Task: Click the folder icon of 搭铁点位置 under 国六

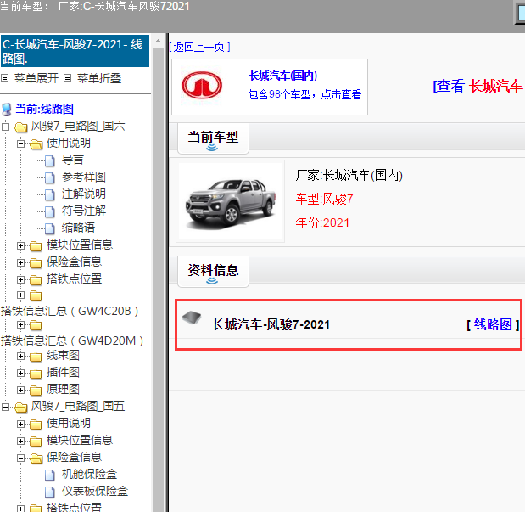Action: pyautogui.click(x=36, y=280)
